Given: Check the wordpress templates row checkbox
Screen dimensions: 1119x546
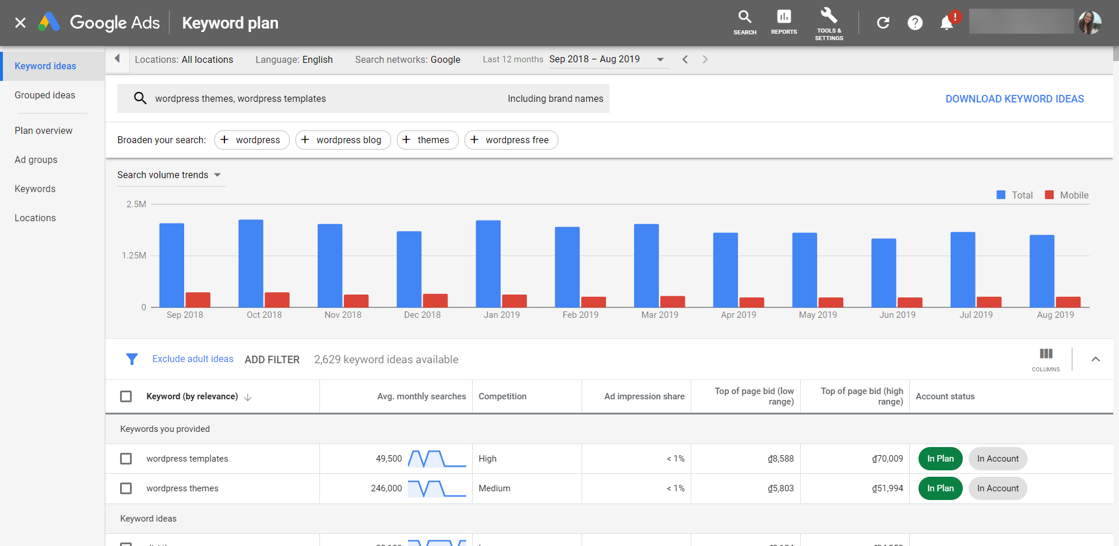Looking at the screenshot, I should [126, 459].
